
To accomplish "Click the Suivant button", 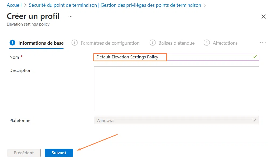I will click(59, 153).
